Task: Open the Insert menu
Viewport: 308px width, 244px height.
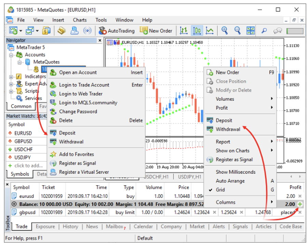Action: tap(58, 20)
